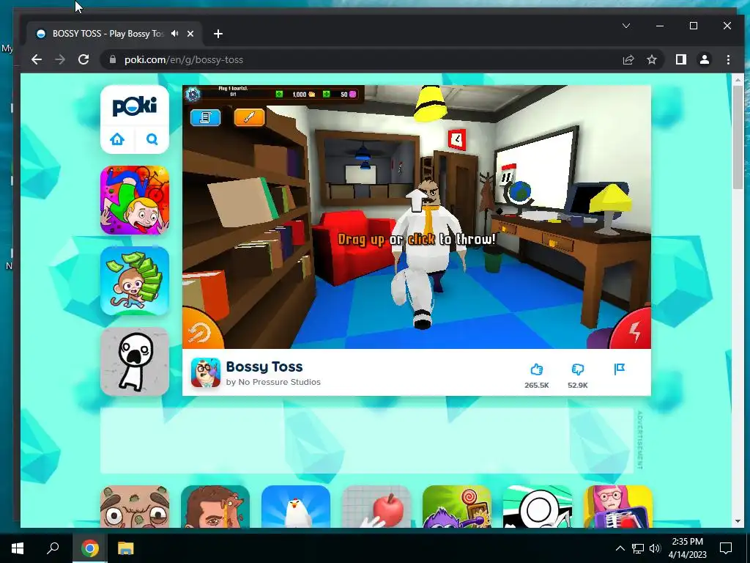This screenshot has height=563, width=750.
Task: Select the BOSSY TOSS browser tab
Action: (115, 34)
